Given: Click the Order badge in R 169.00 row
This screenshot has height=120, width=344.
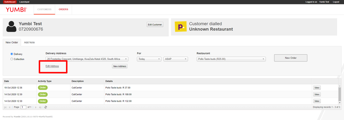Looking at the screenshot, I should pyautogui.click(x=43, y=94).
